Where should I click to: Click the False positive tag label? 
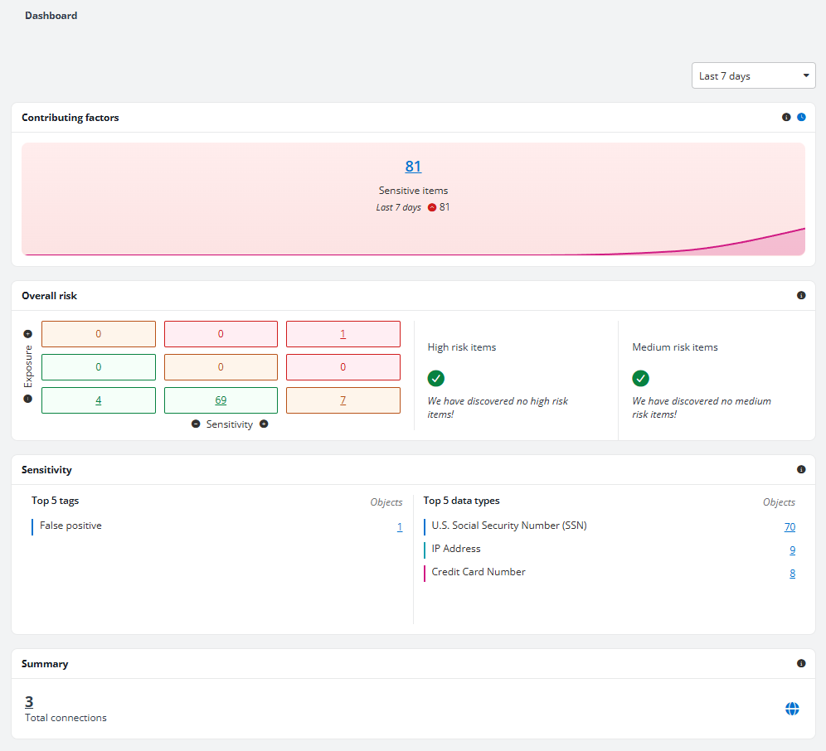point(70,526)
